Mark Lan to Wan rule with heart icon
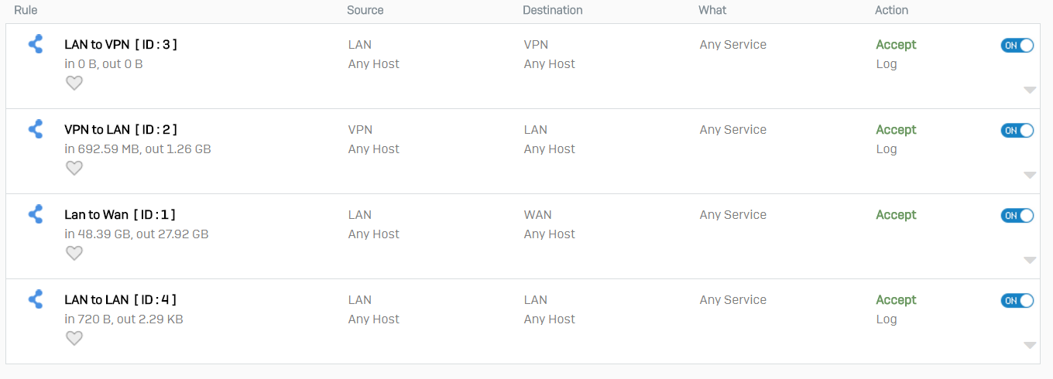 [x=74, y=253]
